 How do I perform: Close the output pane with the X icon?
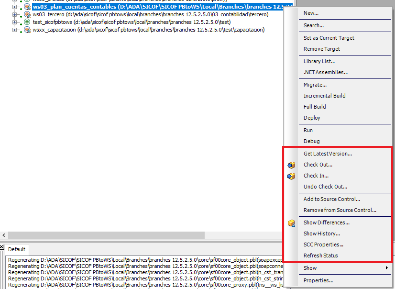click(2, 247)
